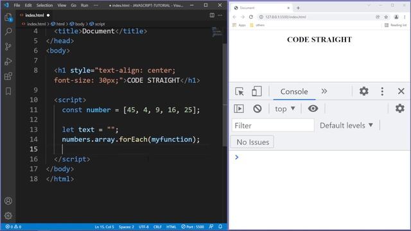
Task: Open DevTools customize menu (three dots)
Action: pos(382,91)
